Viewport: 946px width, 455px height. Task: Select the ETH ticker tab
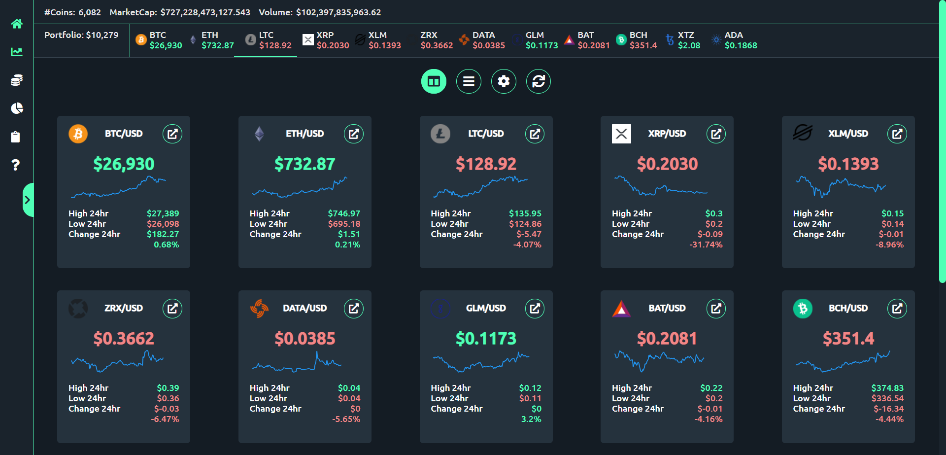(211, 40)
